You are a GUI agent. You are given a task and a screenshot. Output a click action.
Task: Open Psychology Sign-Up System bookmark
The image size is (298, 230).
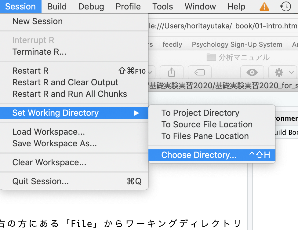click(x=237, y=45)
